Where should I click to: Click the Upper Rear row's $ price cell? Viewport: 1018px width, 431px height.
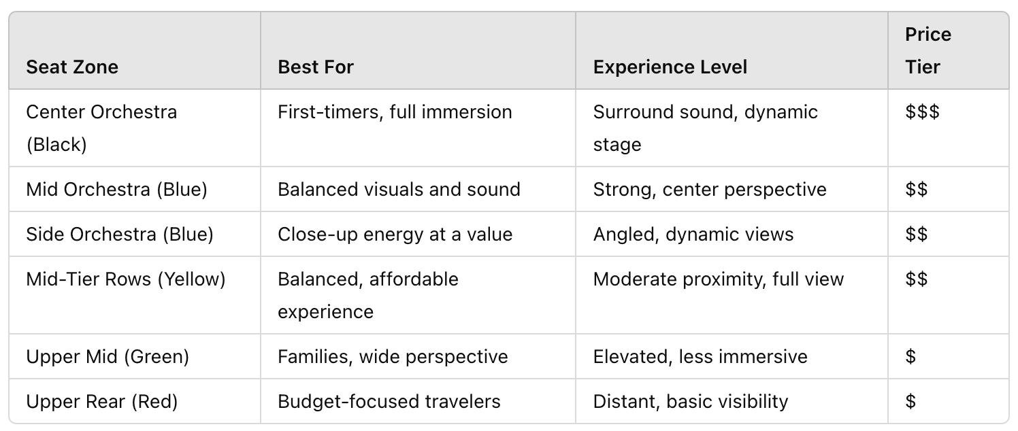point(910,401)
